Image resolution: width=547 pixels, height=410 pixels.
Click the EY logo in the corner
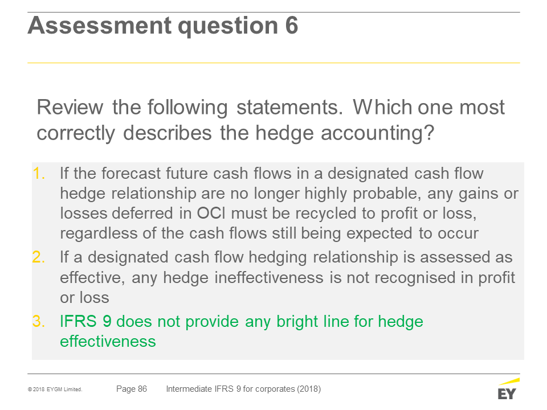pos(508,389)
